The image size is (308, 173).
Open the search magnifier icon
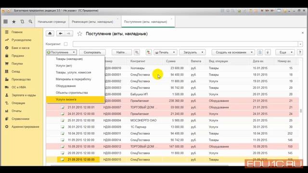click(x=30, y=22)
